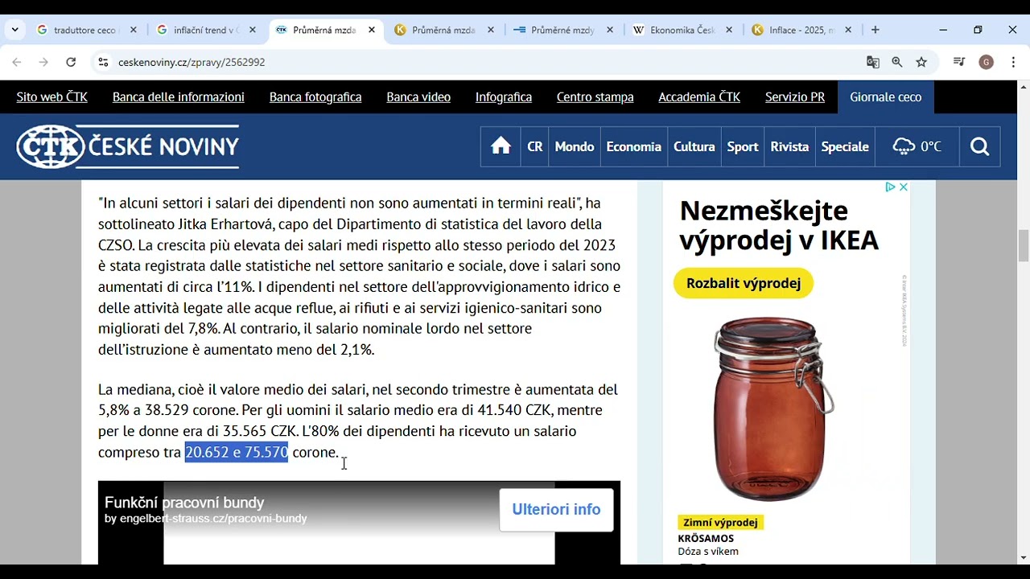Click the 'KRÖSAMOS' product name text
Screen dimensions: 1030x579
click(706, 539)
